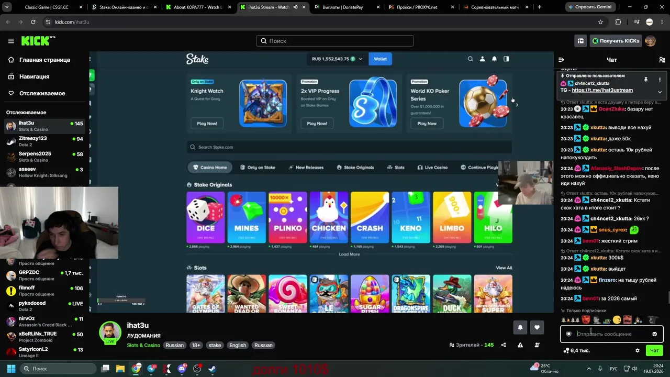This screenshot has width=670, height=377.
Task: Expand the pinned chat message
Action: [660, 92]
